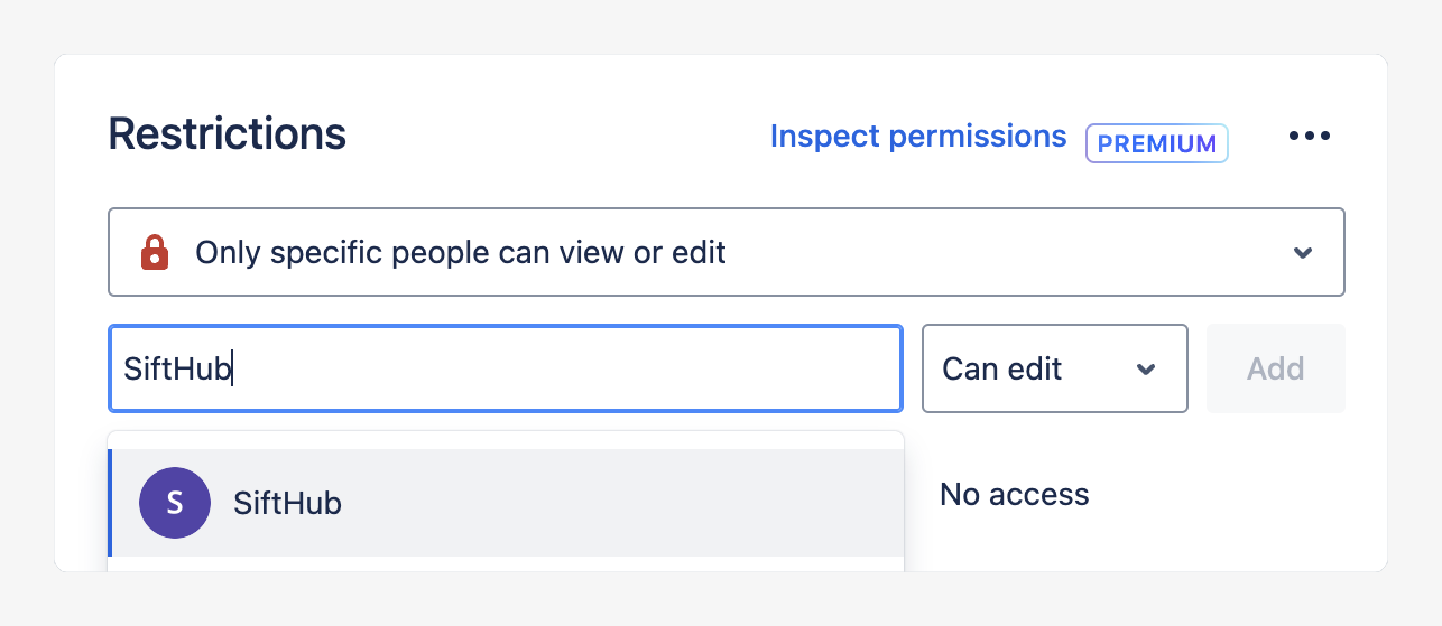The height and width of the screenshot is (626, 1442).
Task: Click the Restrictions heading
Action: click(x=227, y=134)
